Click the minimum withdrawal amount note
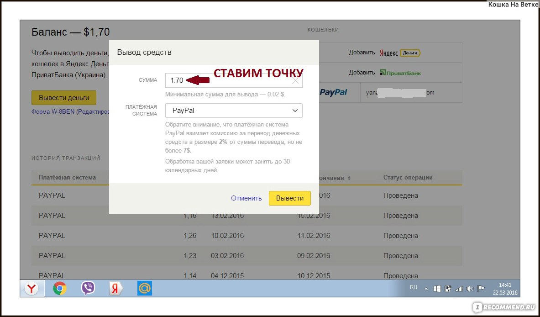The image size is (540, 317). tap(225, 94)
